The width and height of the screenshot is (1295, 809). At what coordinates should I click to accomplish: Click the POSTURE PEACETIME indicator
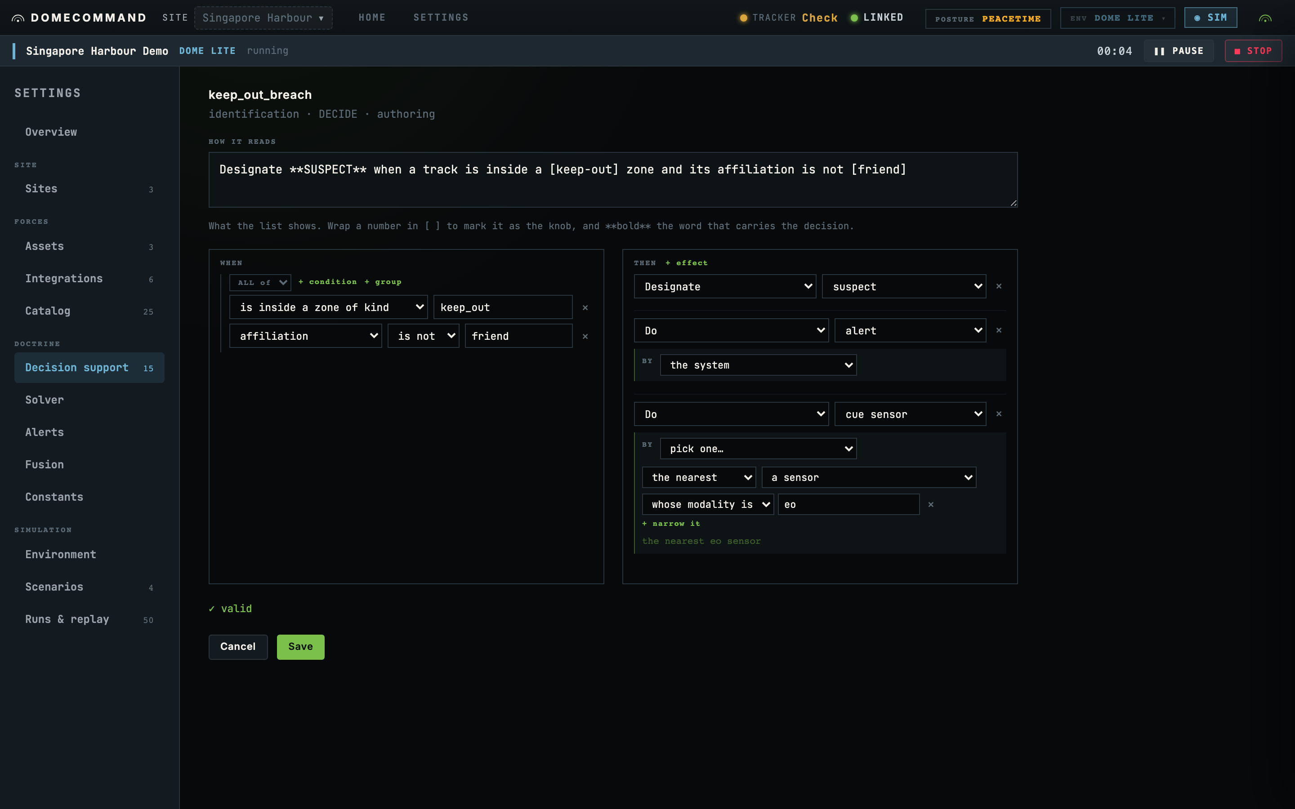click(x=988, y=19)
